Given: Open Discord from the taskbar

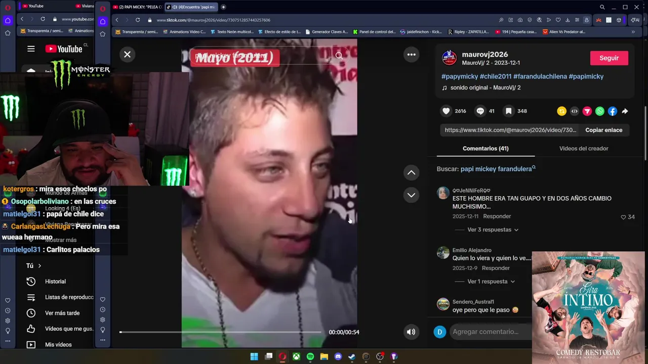Looking at the screenshot, I should [338, 356].
